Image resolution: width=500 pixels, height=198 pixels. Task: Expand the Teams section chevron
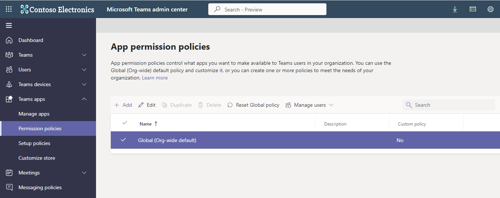point(84,55)
